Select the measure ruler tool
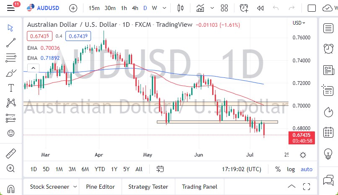Viewport: 338px width, 195px height. tap(11, 154)
